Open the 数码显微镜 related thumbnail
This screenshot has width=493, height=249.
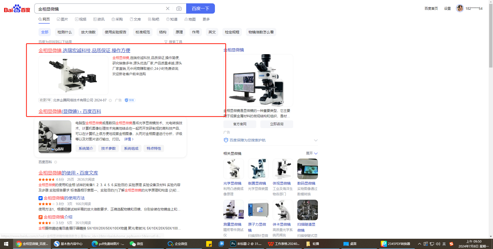(307, 169)
